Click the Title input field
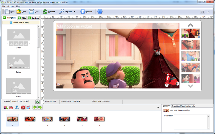 point(192,110)
